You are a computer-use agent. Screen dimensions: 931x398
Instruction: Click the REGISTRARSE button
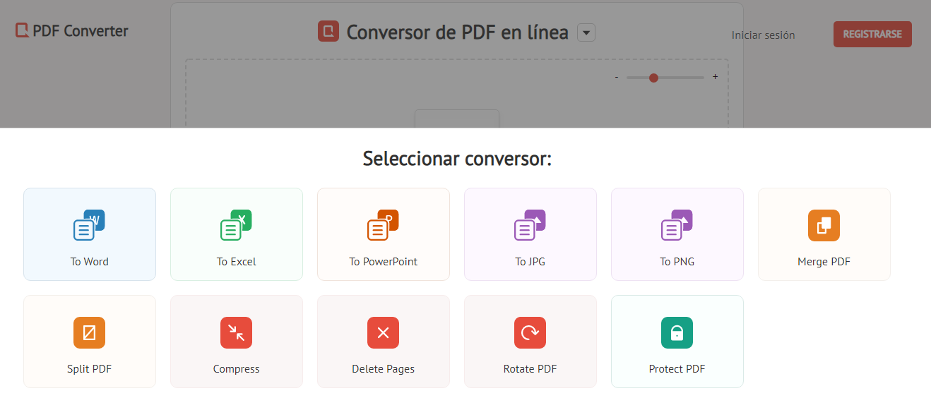(x=872, y=34)
